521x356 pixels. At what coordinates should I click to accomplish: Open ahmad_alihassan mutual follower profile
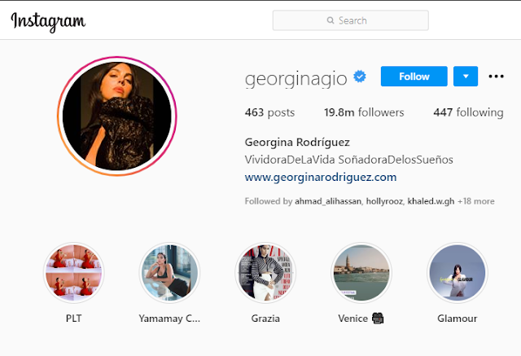[328, 201]
